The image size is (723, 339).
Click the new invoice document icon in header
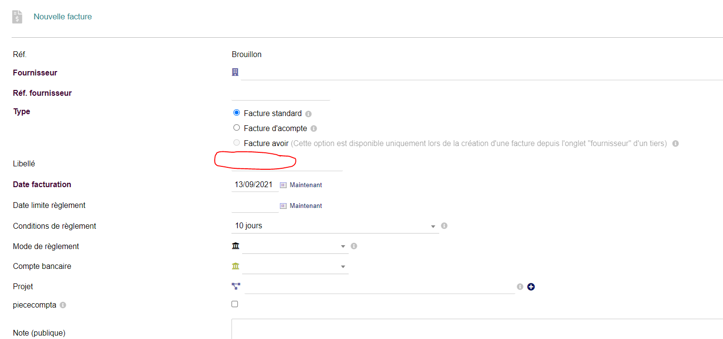coord(16,16)
